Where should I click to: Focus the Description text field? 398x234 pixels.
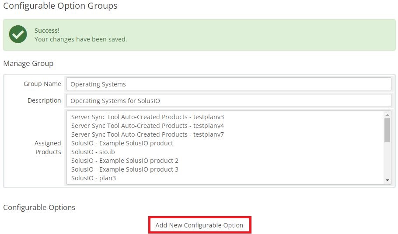tap(228, 101)
